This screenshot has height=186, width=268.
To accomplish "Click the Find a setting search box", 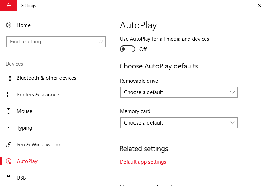I will tap(52, 42).
